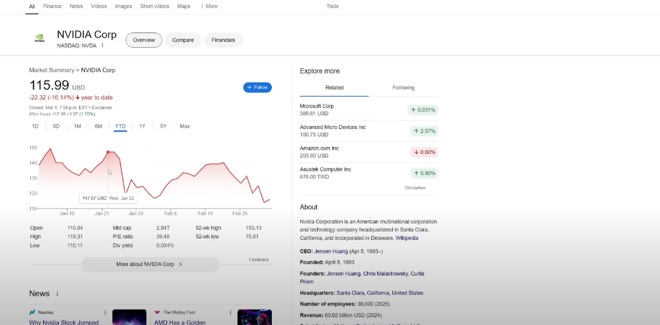Expand More about NVIDIA Corp
This screenshot has width=660, height=325.
coord(150,265)
